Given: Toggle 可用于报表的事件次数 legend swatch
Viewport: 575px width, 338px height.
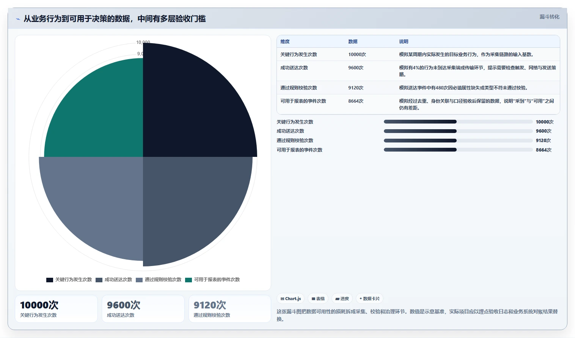Looking at the screenshot, I should pos(189,280).
